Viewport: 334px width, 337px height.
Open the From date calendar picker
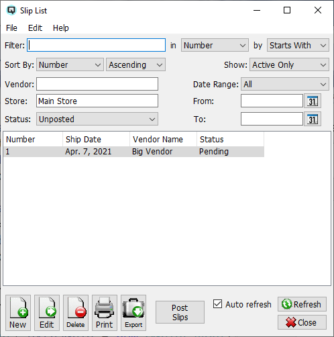313,101
